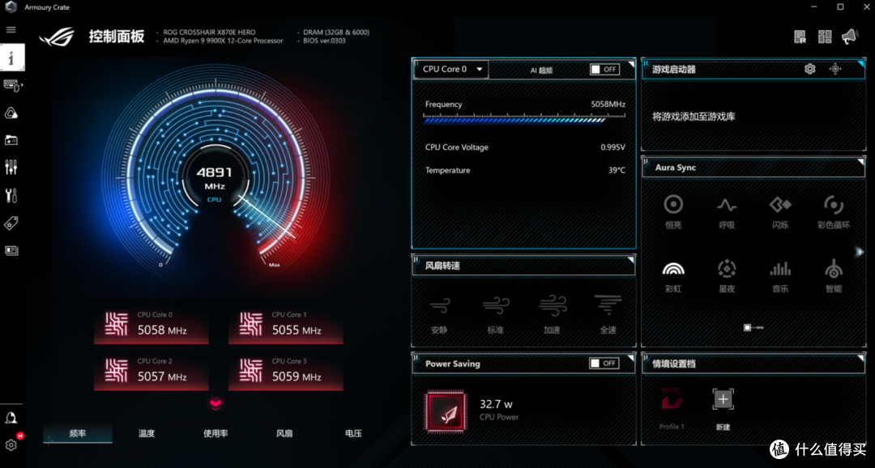Open the hamburger menu in sidebar
The height and width of the screenshot is (468, 875).
[x=11, y=30]
